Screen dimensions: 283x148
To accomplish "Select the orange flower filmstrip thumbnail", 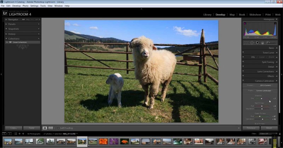I will (104, 141).
